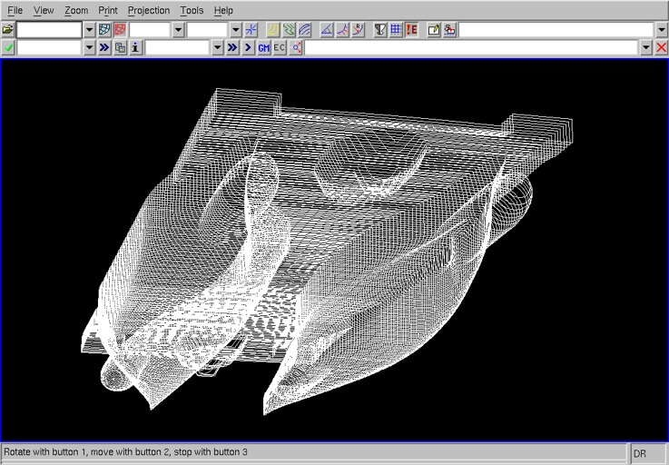Screen dimensions: 669x465
Task: Focus the long top-right text field
Action: pyautogui.click(x=556, y=30)
